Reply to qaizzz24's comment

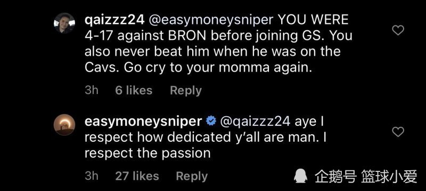(186, 90)
